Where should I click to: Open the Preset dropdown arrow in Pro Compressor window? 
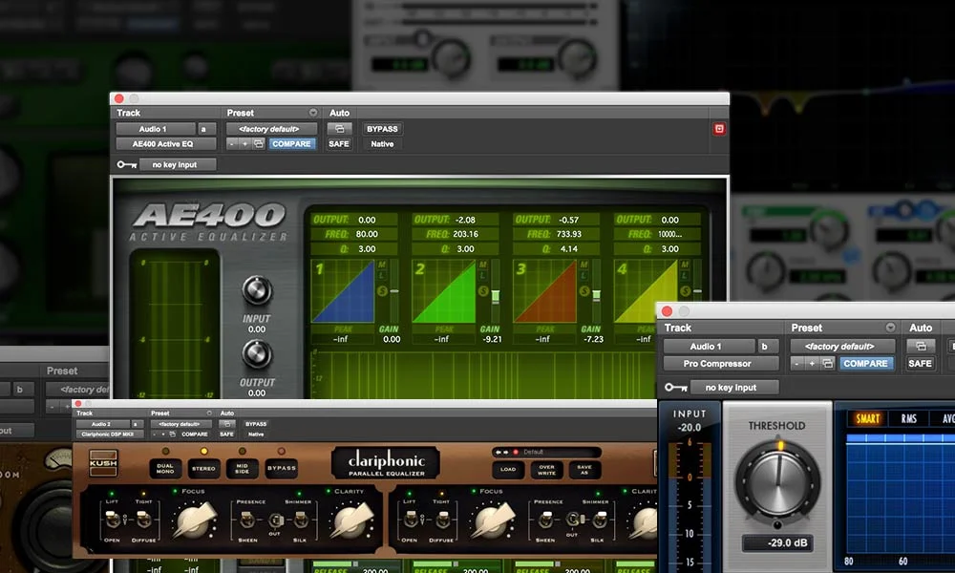coord(890,328)
